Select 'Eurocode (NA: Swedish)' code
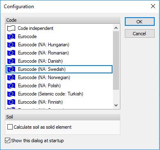The width and height of the screenshot is (160, 150). pos(59,69)
